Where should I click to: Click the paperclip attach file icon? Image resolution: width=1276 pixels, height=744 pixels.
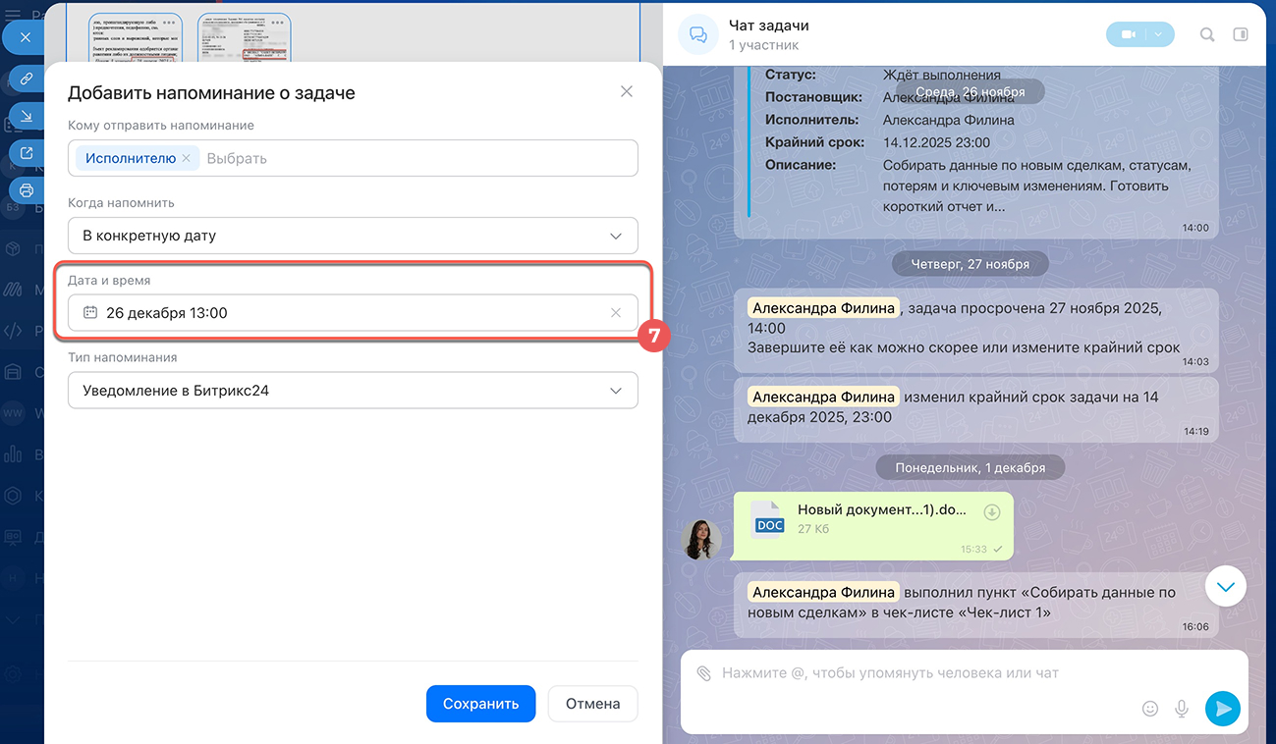[703, 673]
